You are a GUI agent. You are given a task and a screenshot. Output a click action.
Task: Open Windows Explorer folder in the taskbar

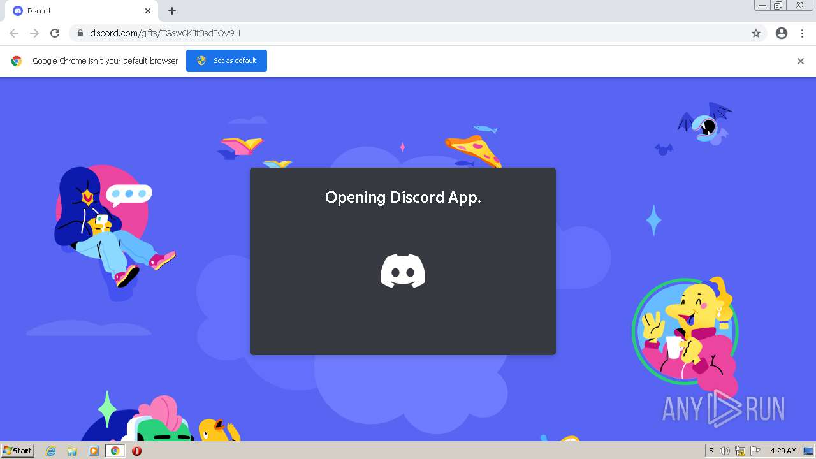pyautogui.click(x=72, y=451)
